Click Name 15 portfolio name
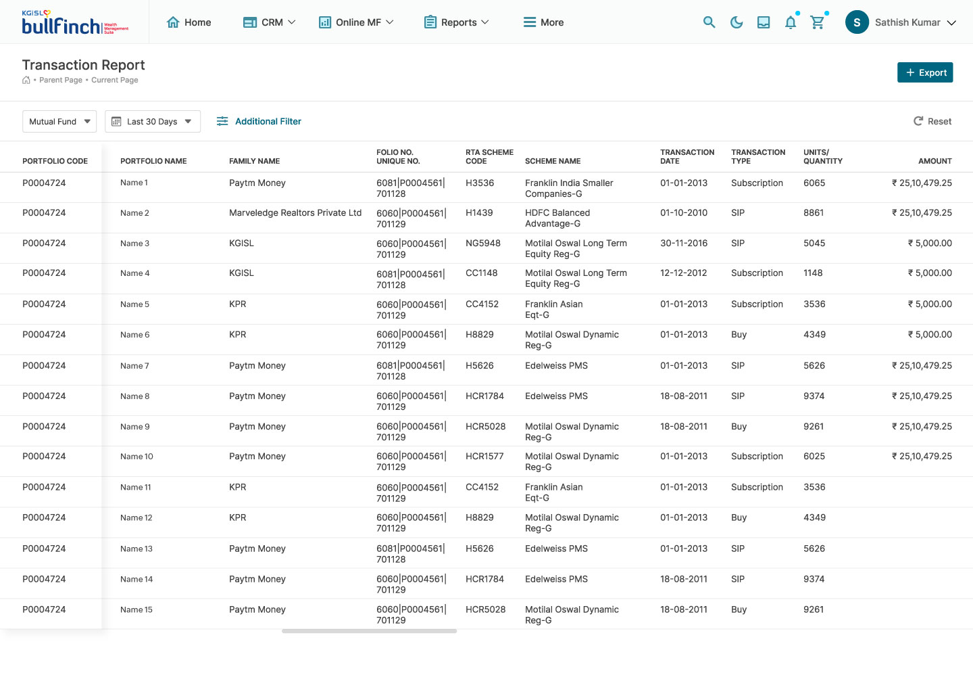973x696 pixels. point(136,609)
